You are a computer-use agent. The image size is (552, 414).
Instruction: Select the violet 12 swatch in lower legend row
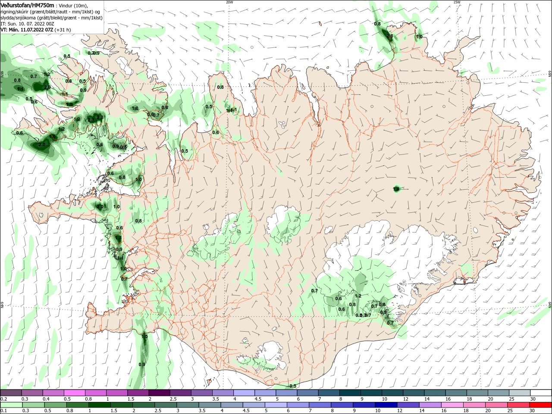(408, 405)
